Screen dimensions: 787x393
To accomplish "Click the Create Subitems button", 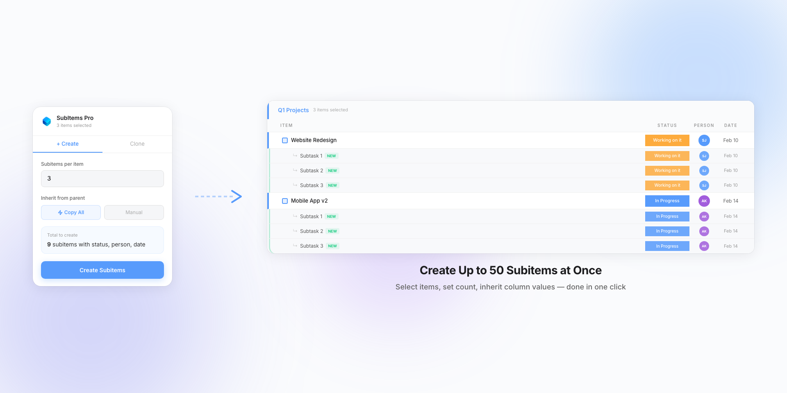I will tap(102, 270).
